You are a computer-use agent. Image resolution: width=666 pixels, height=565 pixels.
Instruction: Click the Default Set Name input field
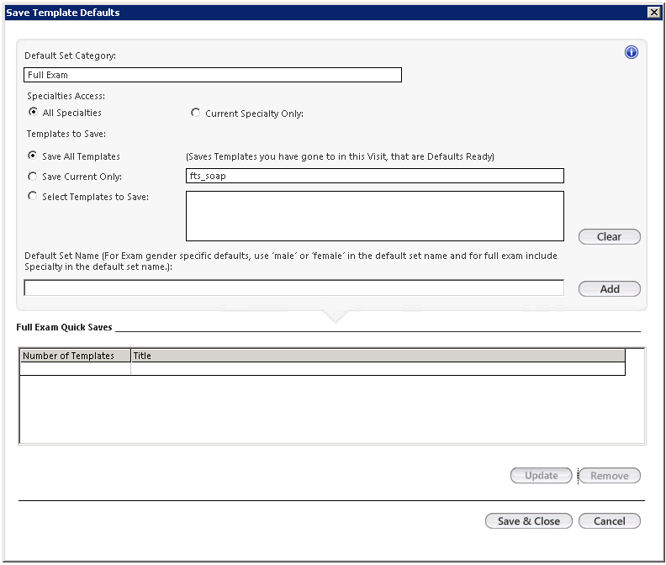(294, 288)
